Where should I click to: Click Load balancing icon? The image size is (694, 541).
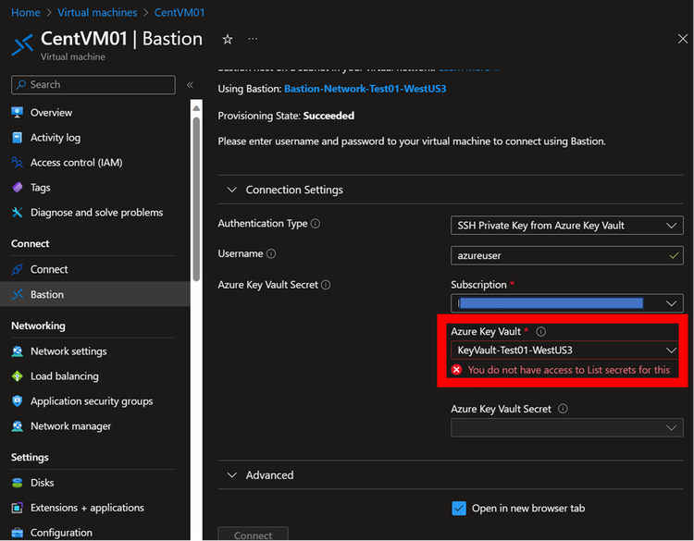[17, 376]
